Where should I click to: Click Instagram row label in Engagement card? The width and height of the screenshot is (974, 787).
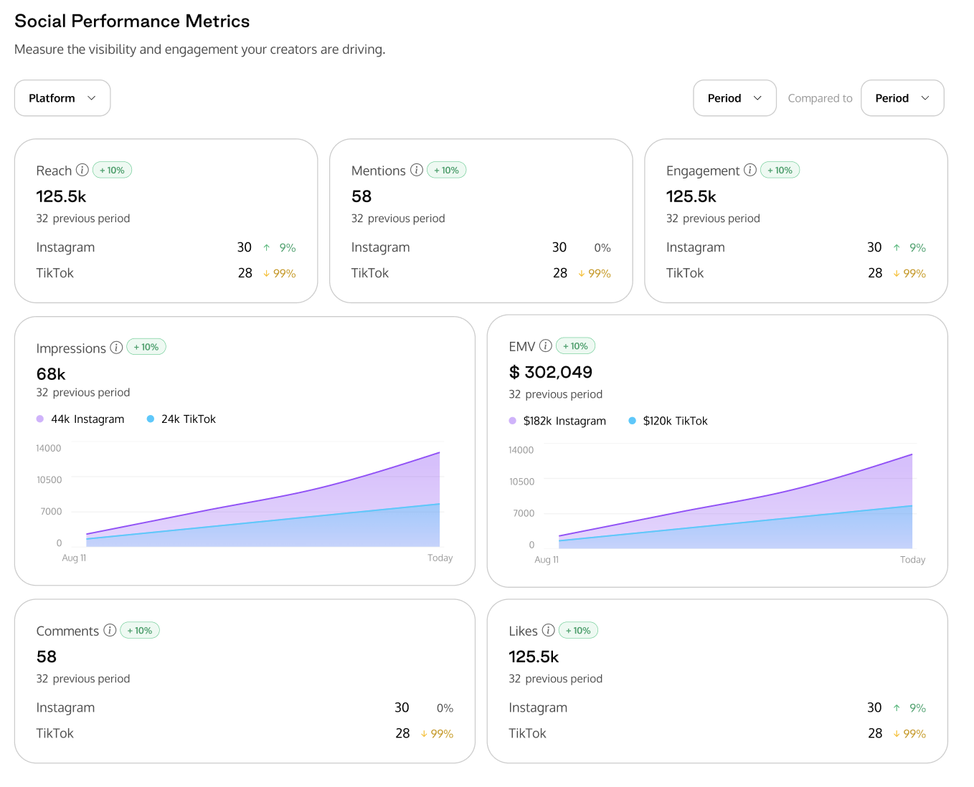[x=696, y=247]
